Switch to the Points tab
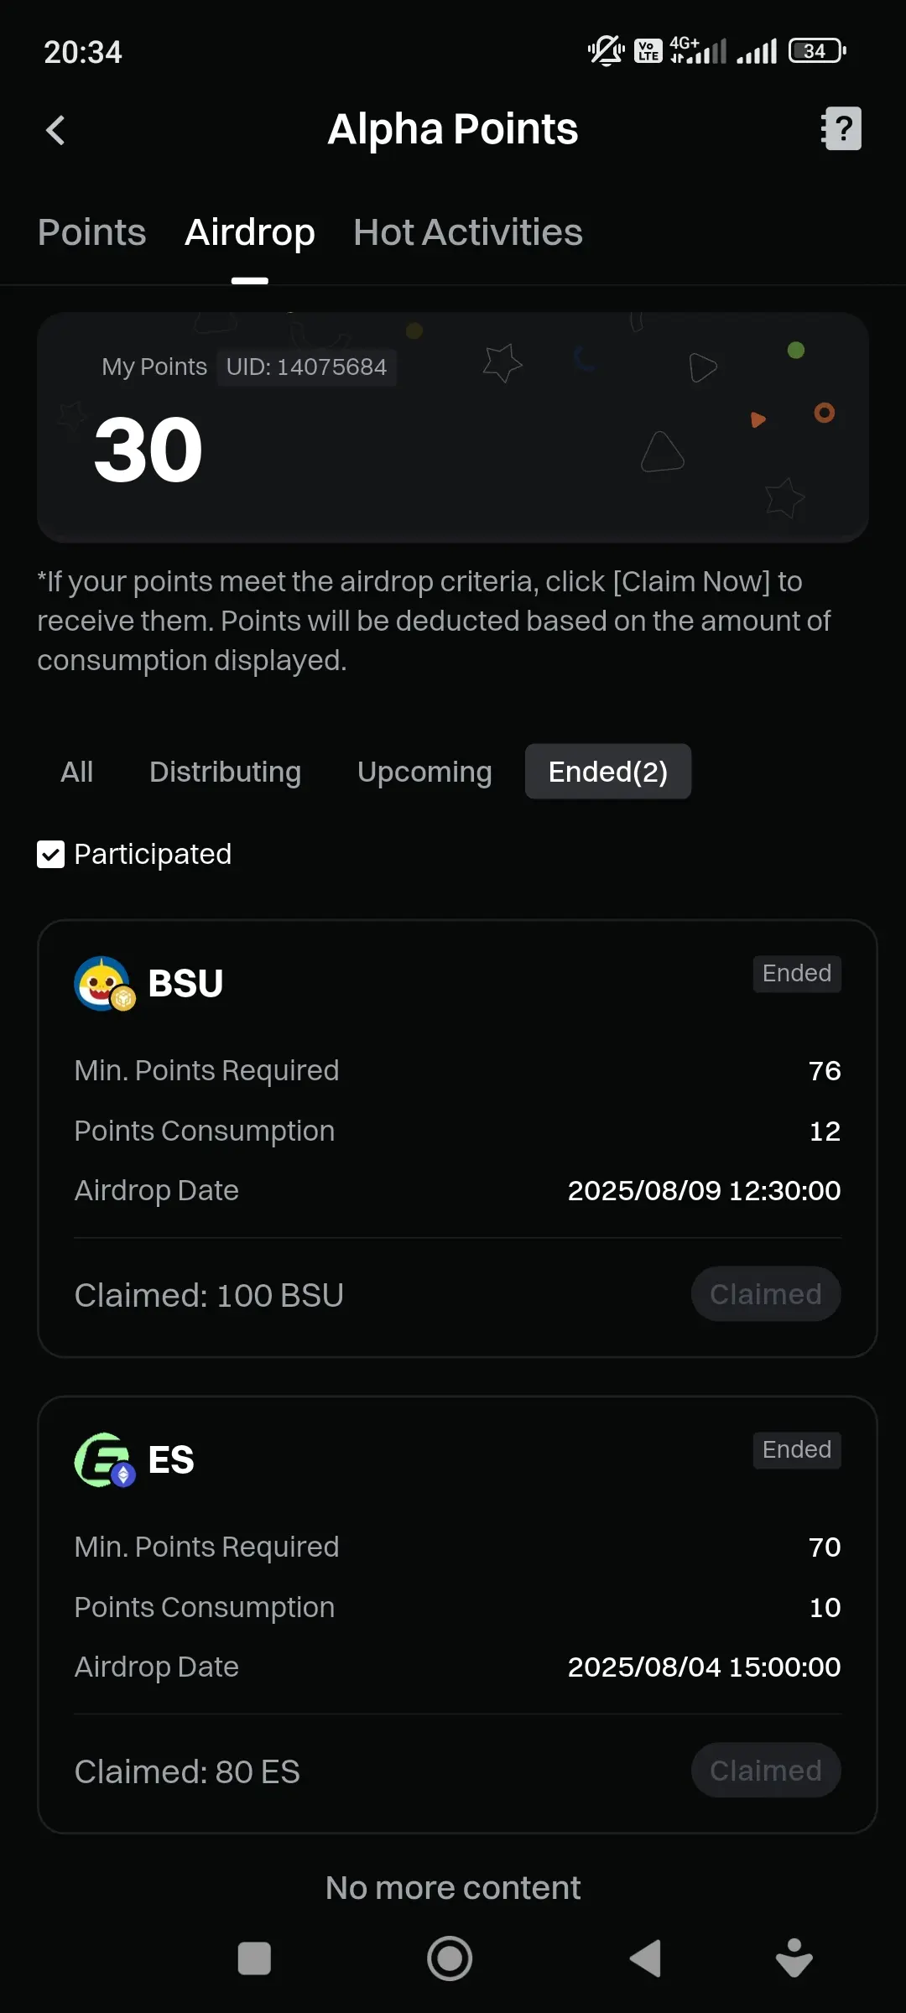 pos(92,232)
